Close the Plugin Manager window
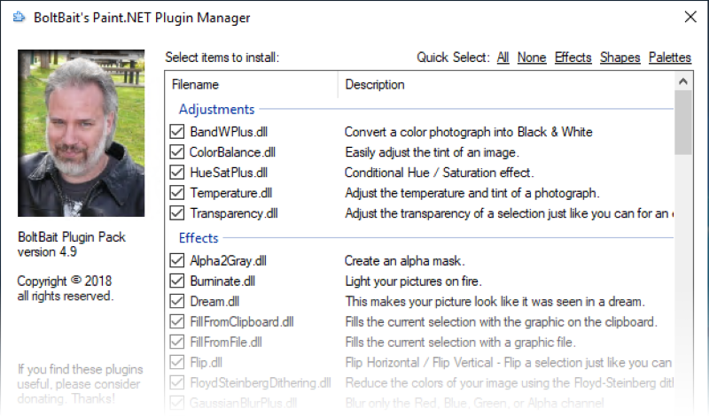The width and height of the screenshot is (709, 416). click(x=690, y=17)
